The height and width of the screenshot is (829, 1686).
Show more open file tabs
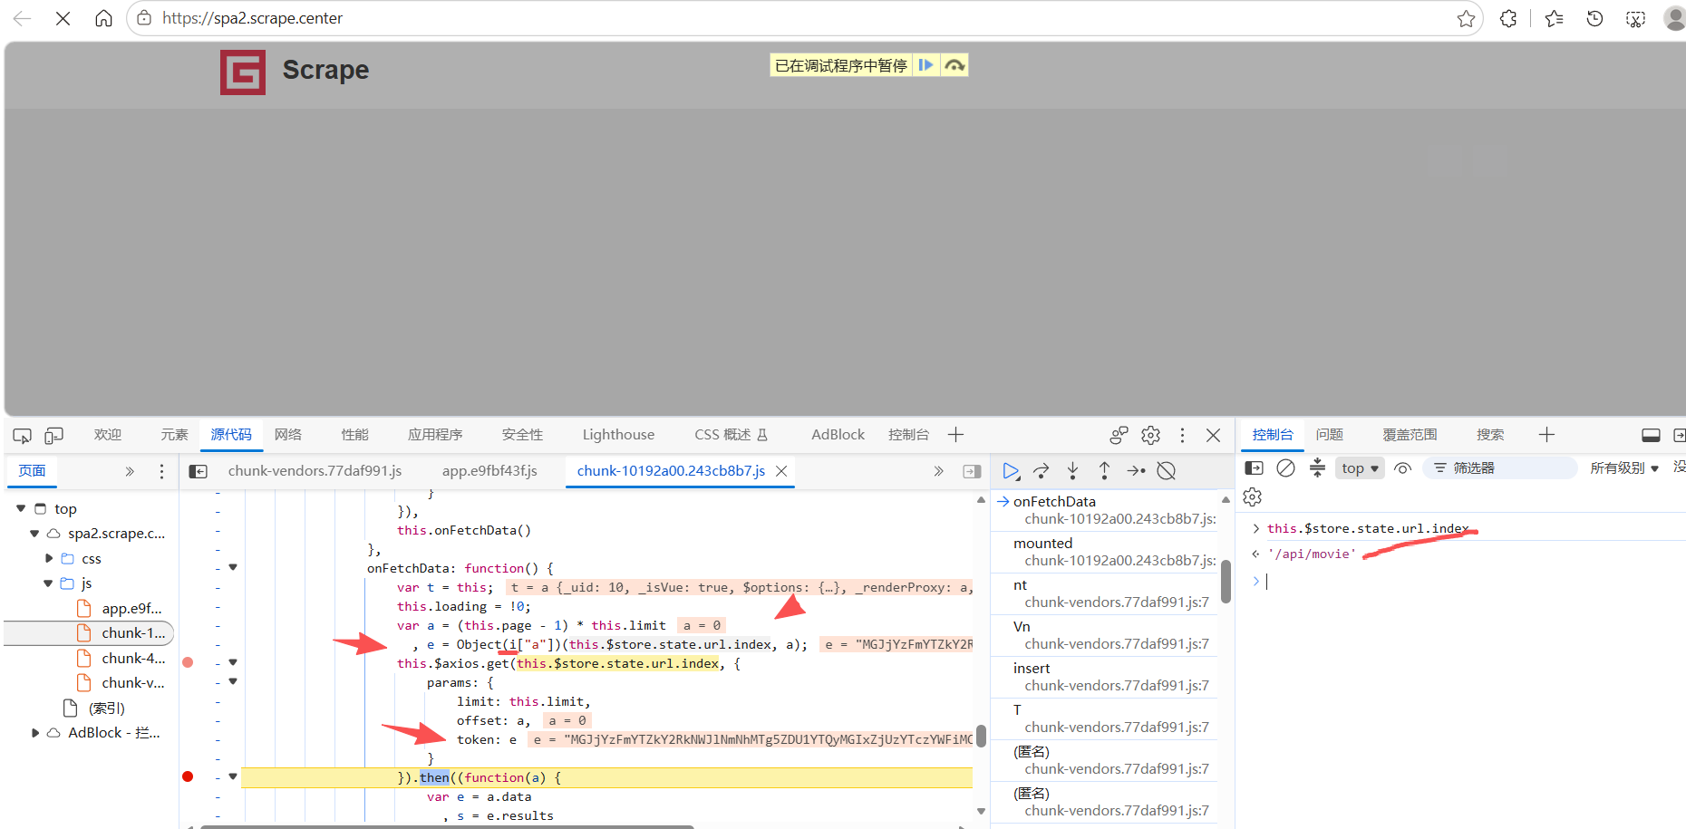point(938,471)
